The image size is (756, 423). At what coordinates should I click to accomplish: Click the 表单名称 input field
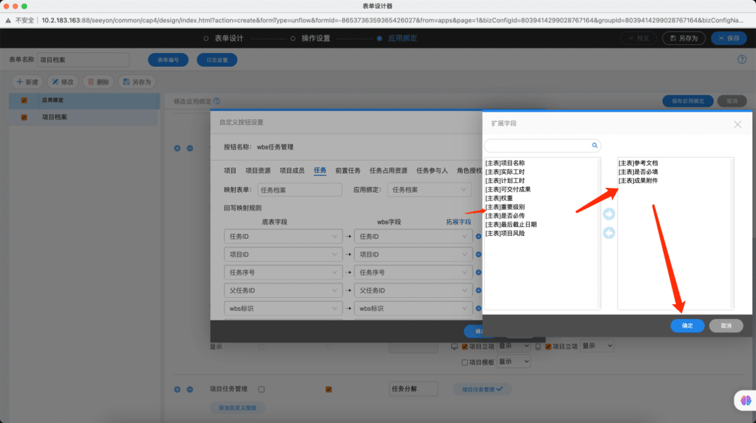point(83,60)
